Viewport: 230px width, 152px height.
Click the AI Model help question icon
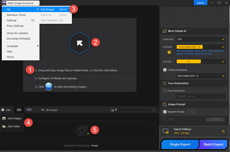click(169, 52)
